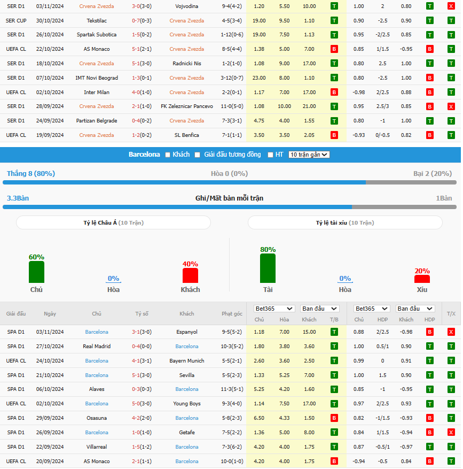Click the green T/B icon in Sevilla row
This screenshot has height=469, width=463.
[x=334, y=375]
